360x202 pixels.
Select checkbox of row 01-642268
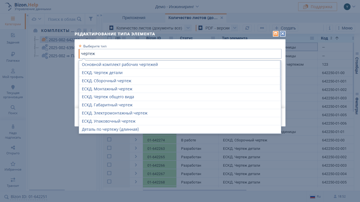109,182
